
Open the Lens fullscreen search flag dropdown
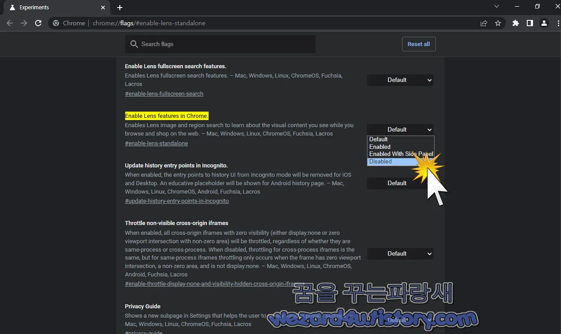click(400, 80)
